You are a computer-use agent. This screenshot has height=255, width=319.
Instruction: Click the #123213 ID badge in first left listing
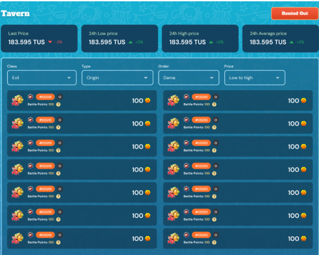pos(45,97)
